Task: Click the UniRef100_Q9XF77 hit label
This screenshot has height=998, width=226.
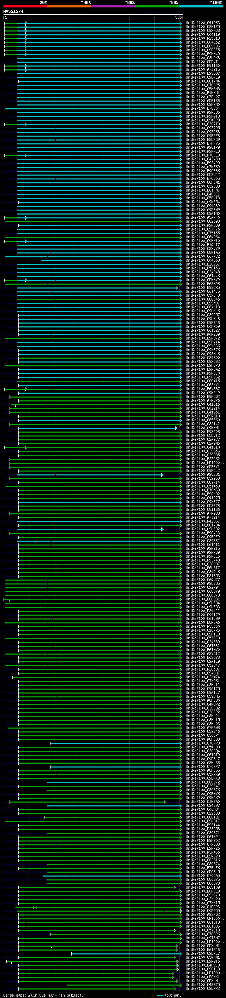Action: pos(202,502)
